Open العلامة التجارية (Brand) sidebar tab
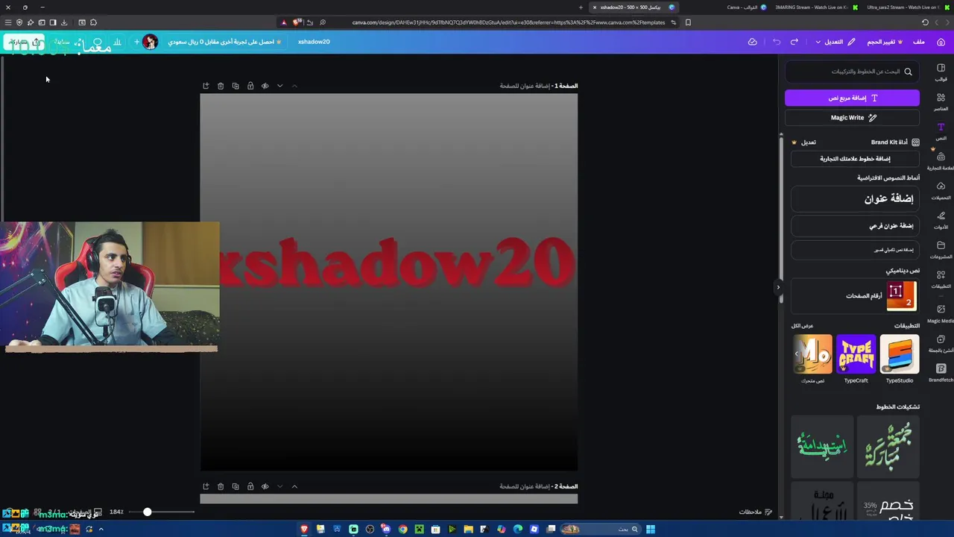This screenshot has height=537, width=954. coord(941,161)
